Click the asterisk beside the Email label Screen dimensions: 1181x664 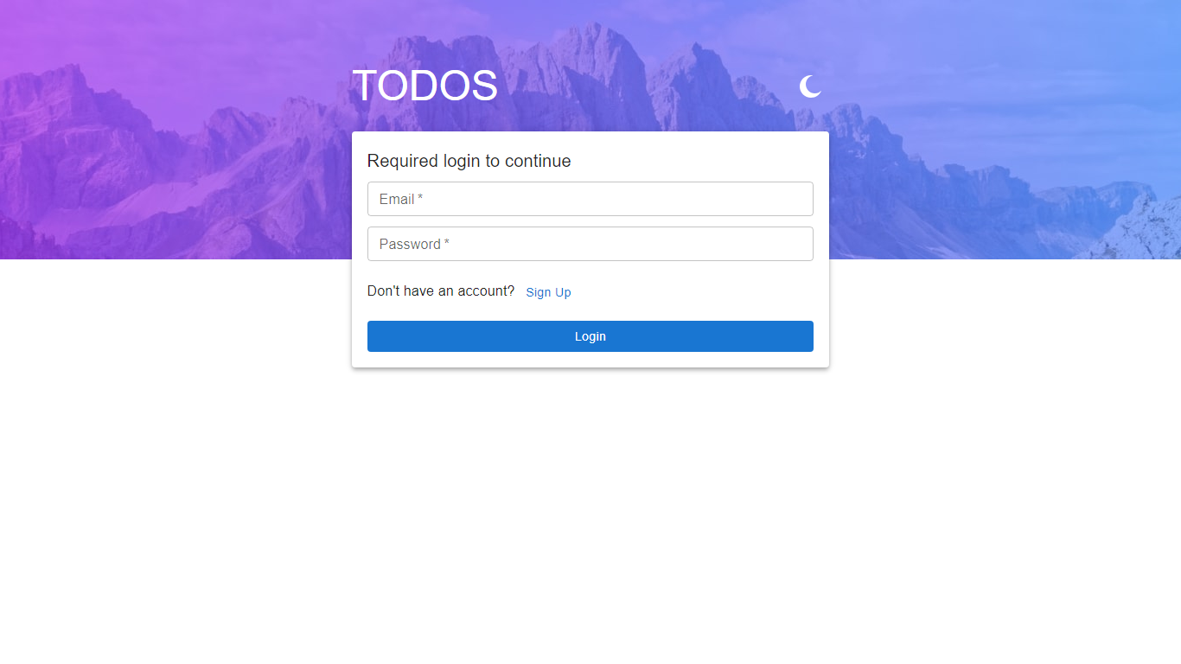420,198
